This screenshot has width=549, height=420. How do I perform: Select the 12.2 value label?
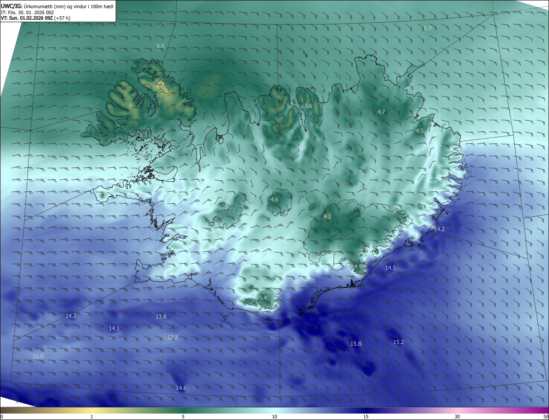tap(172, 337)
